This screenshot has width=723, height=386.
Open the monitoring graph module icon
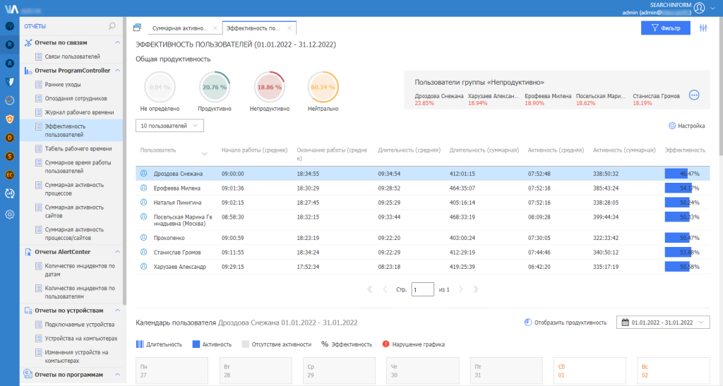[10, 26]
